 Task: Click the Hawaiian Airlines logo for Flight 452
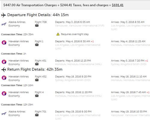coord(4,78)
